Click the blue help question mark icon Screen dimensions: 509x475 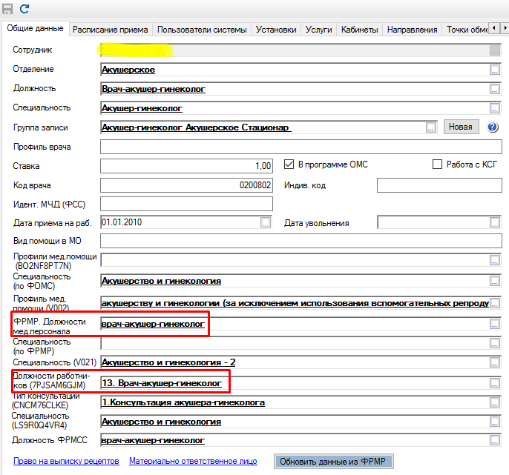493,127
